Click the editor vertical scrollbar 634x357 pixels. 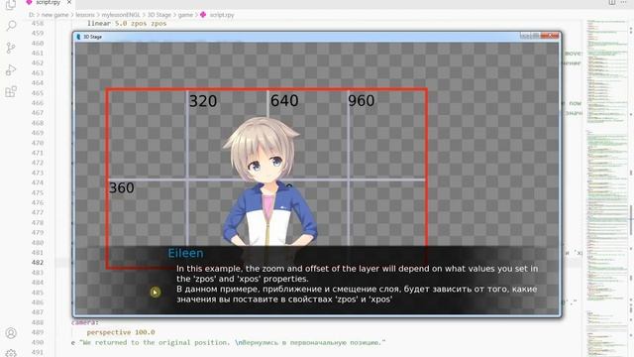pos(631,188)
